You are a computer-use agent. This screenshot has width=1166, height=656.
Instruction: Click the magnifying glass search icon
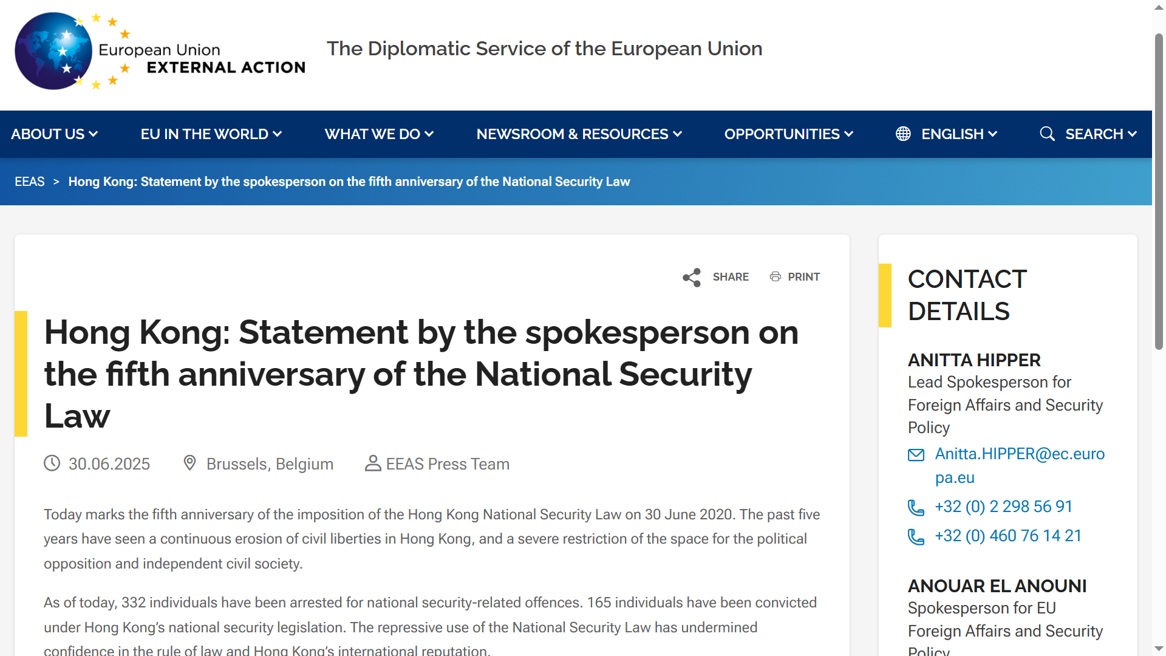click(1047, 134)
